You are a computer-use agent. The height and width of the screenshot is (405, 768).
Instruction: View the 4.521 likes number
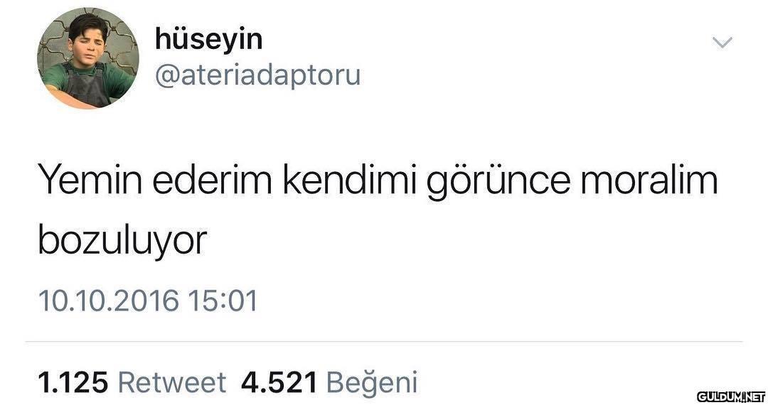pyautogui.click(x=279, y=382)
